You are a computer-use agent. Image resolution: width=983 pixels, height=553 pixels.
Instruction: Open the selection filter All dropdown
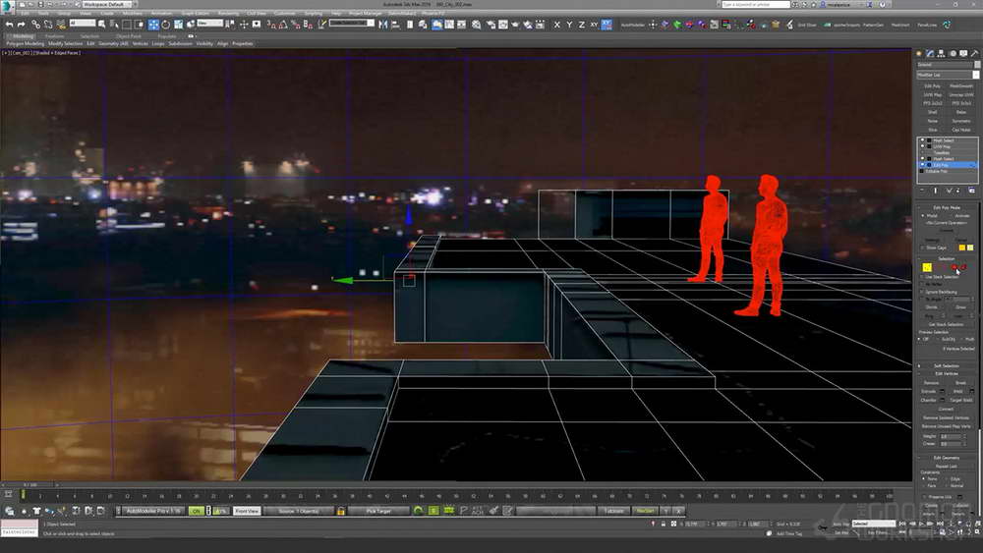click(x=83, y=24)
